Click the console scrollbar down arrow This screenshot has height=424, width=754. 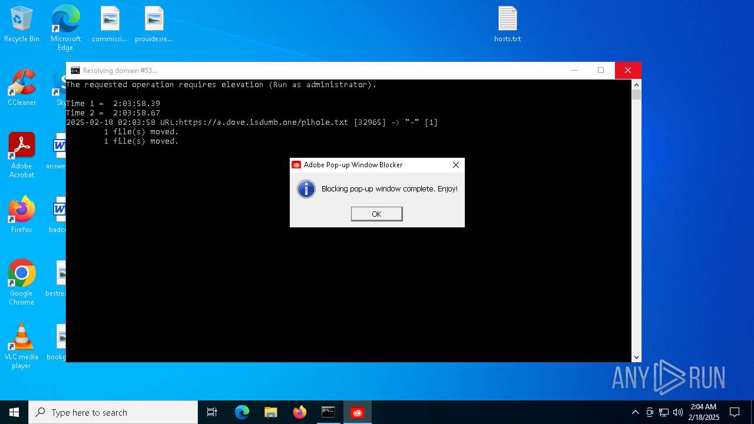pos(636,357)
